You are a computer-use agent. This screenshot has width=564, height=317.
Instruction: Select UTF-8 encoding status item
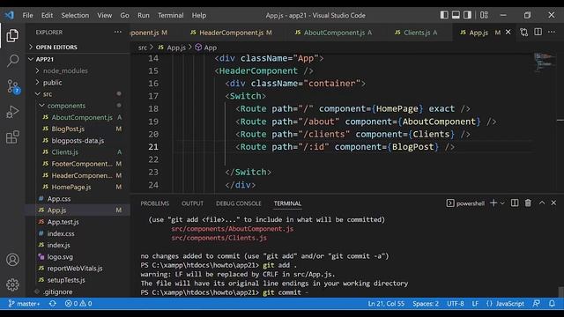click(456, 304)
